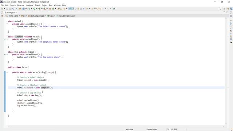This screenshot has height=131, width=233.
Task: Open the Run menu
Action: coord(51,5)
